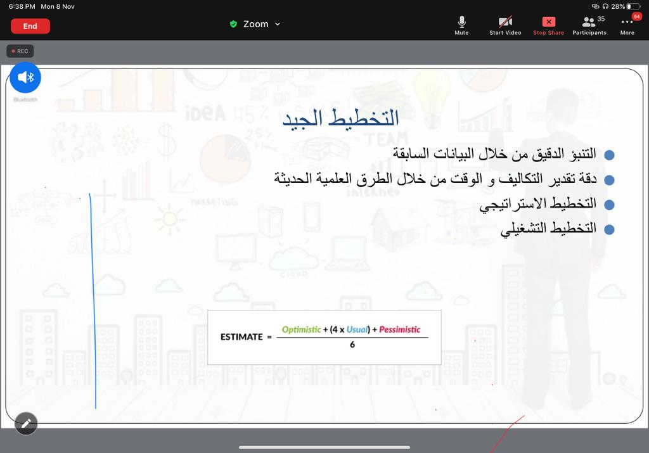Open the pencil annotation tool

26,423
